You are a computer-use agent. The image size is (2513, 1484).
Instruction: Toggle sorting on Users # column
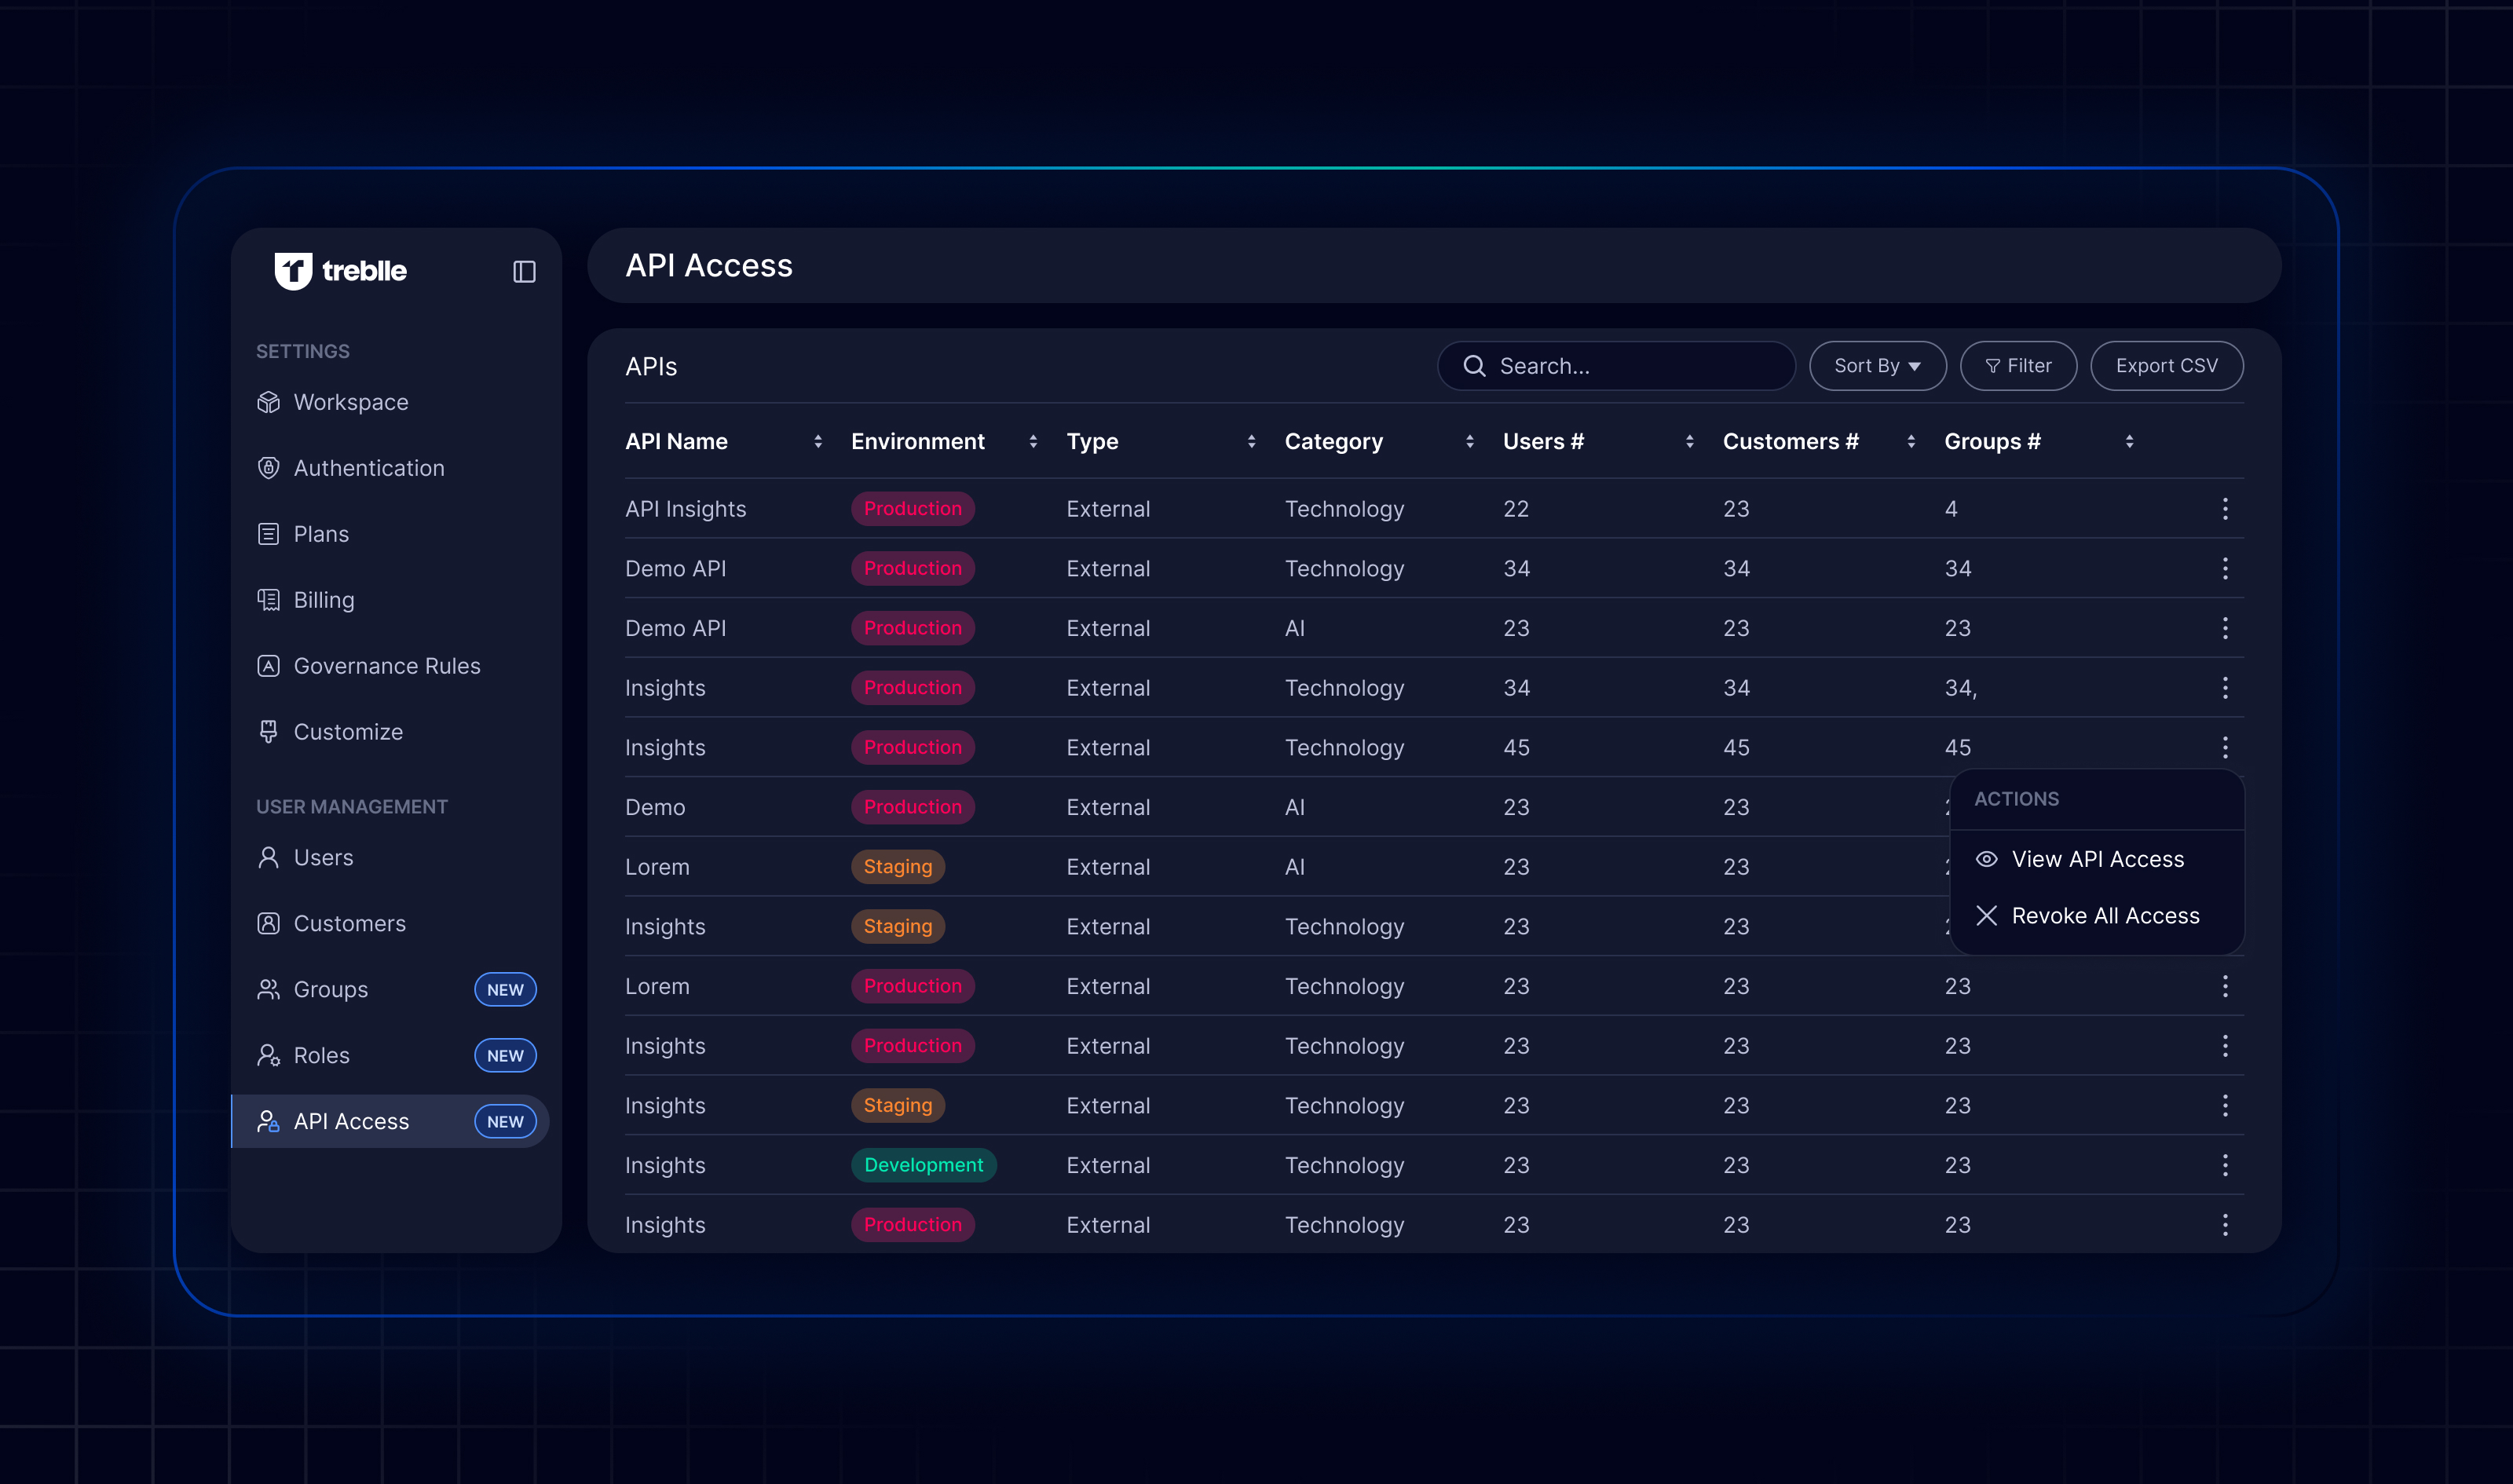click(1689, 441)
